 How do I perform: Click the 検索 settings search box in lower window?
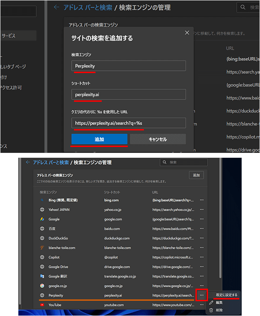[x=184, y=162]
